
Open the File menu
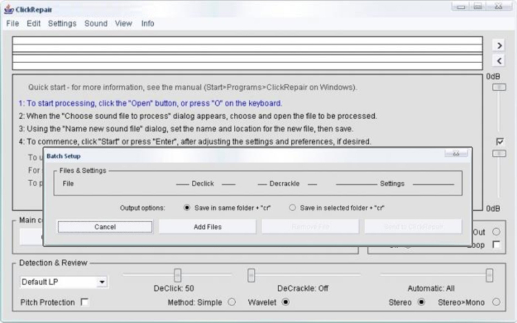click(x=12, y=23)
